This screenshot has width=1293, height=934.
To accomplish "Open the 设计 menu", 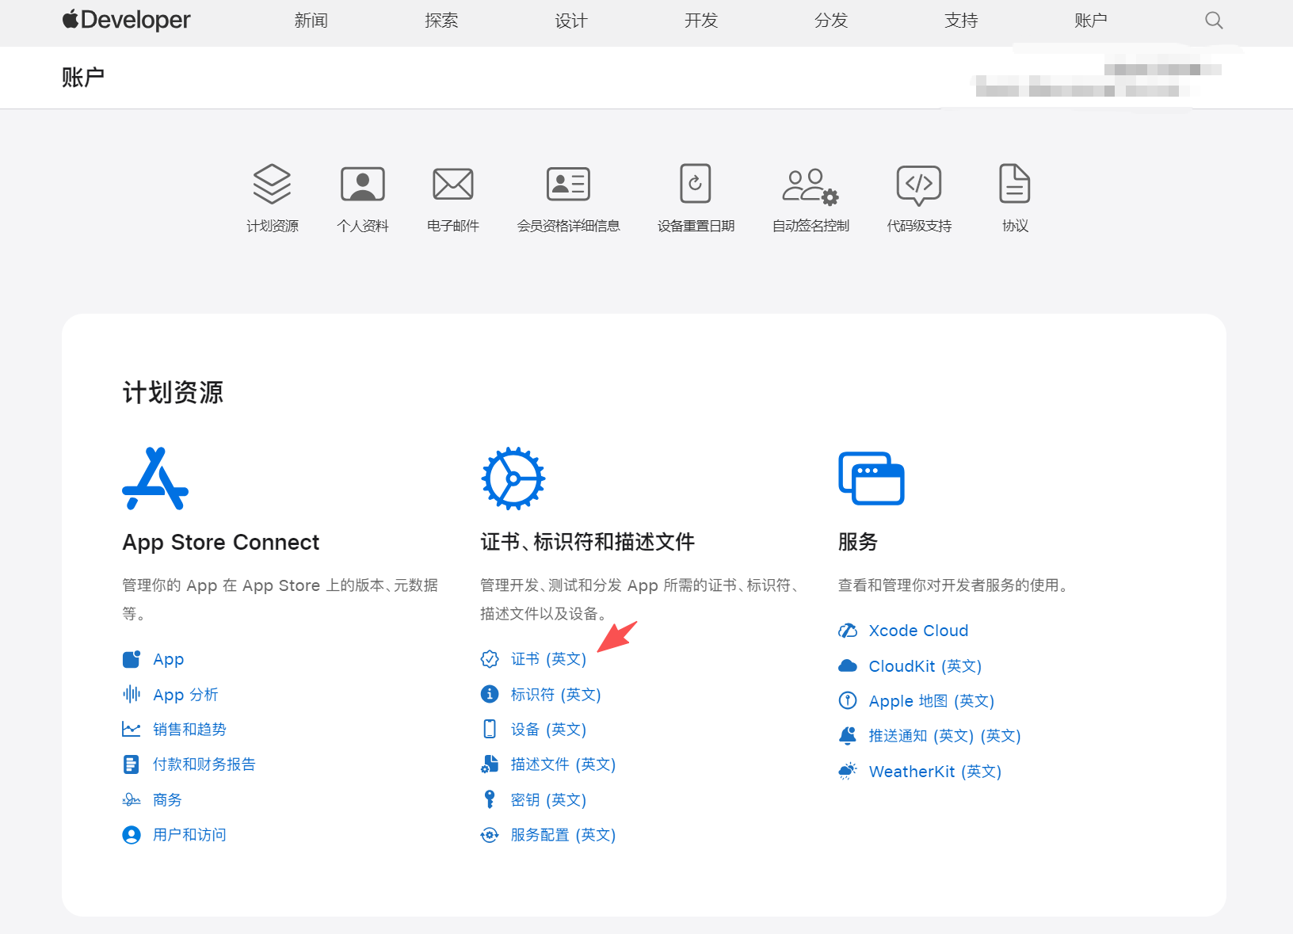I will (571, 21).
